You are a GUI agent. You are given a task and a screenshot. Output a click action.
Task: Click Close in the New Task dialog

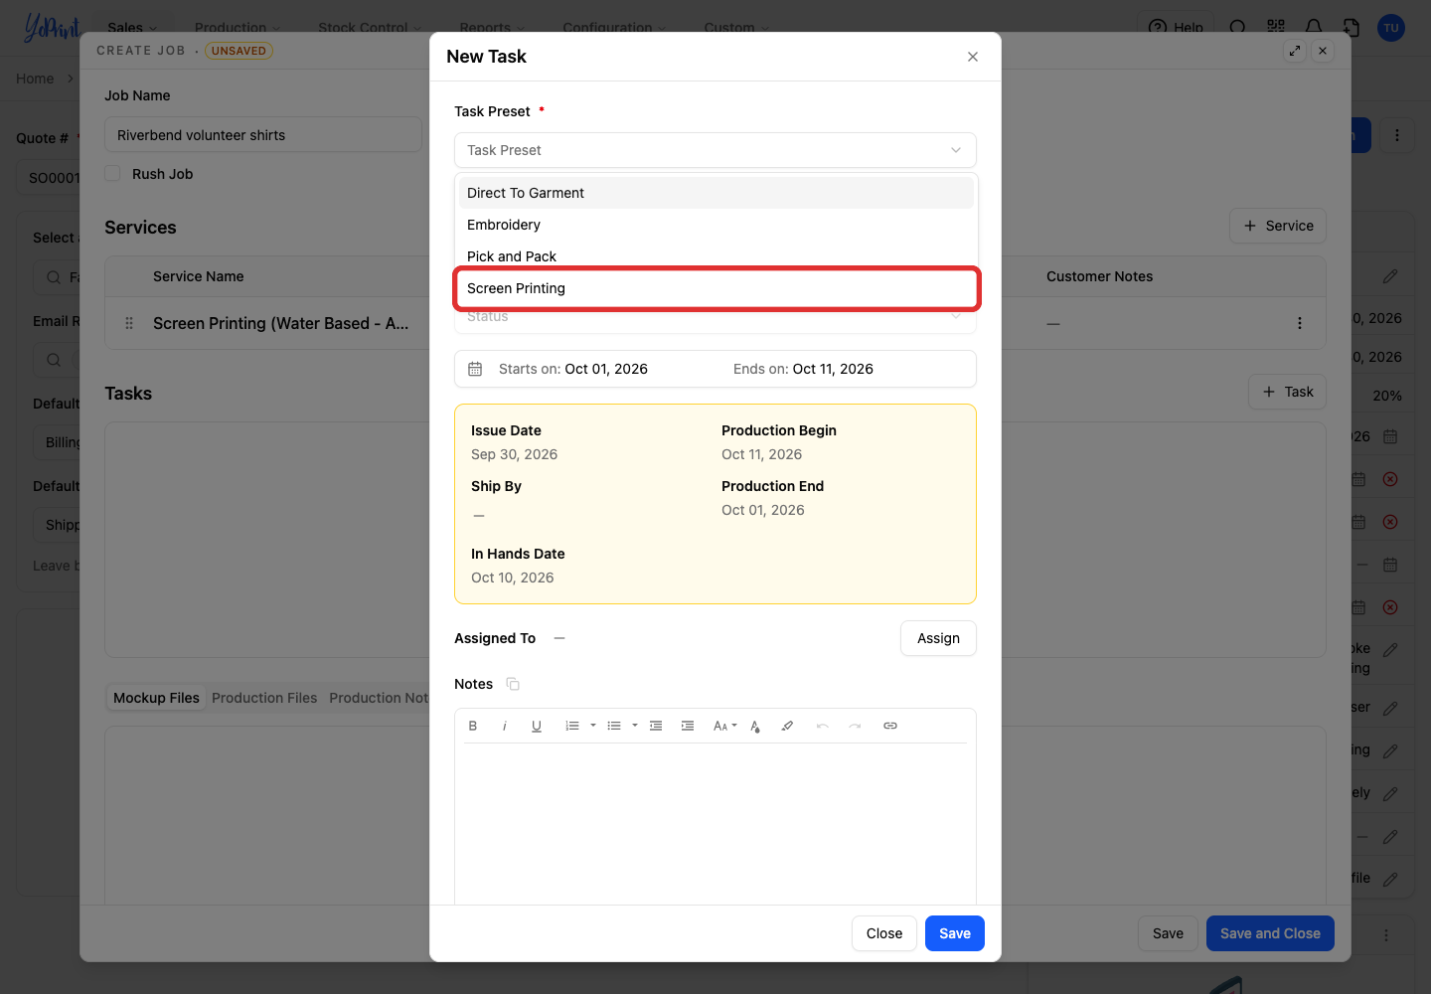click(884, 933)
